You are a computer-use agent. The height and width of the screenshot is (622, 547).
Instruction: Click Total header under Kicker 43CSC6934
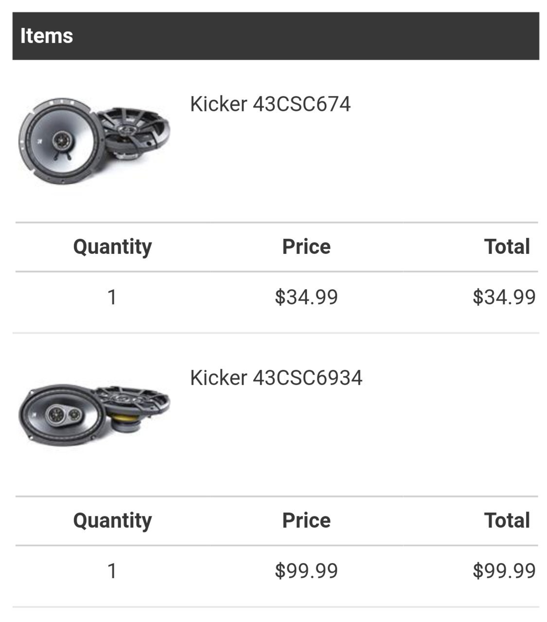[x=507, y=520]
